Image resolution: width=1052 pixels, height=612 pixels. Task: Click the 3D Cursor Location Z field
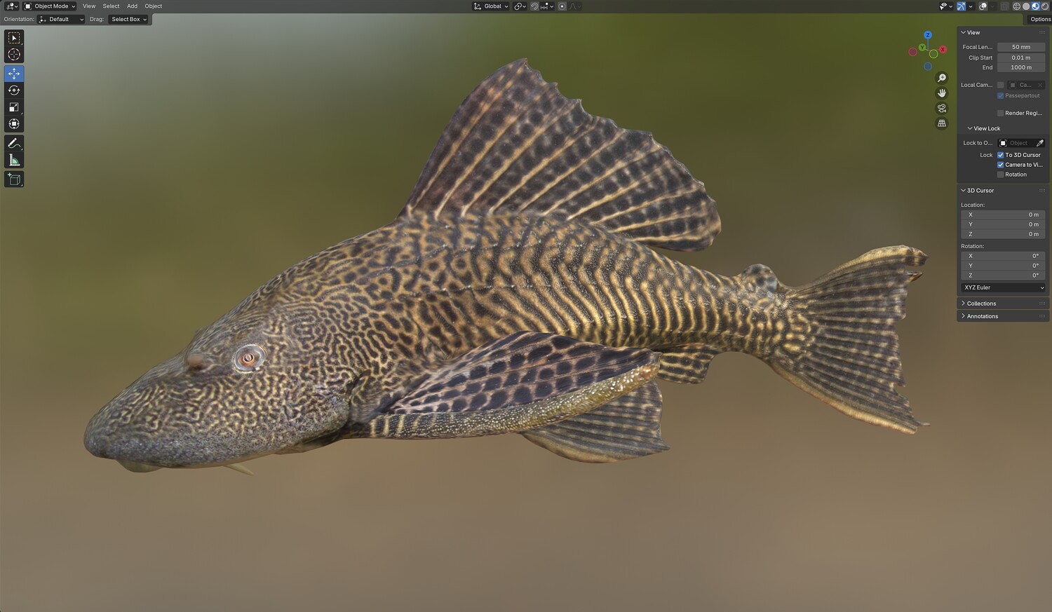[x=1003, y=234]
